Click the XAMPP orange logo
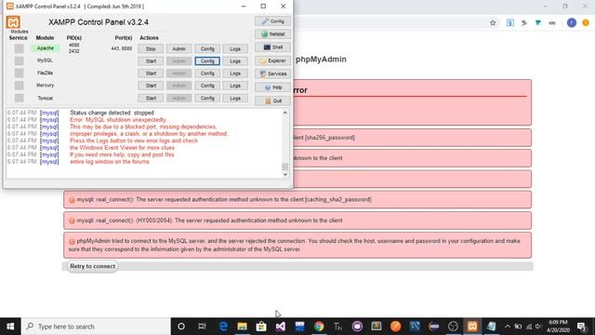The image size is (595, 335). point(13,22)
